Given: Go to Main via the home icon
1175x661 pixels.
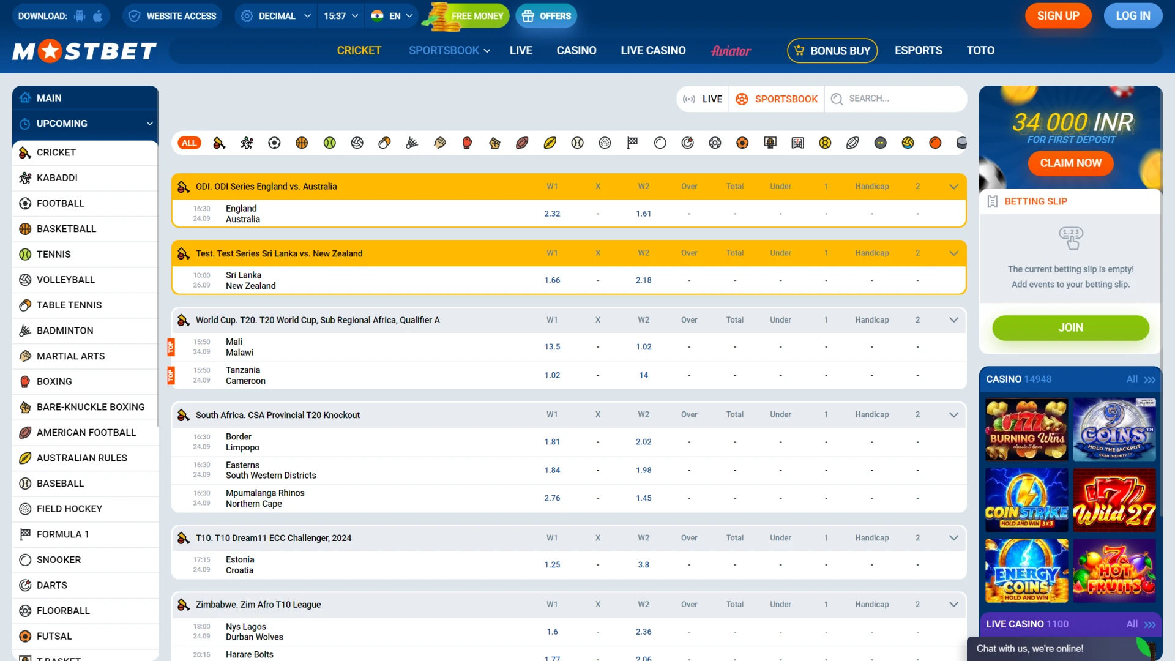Looking at the screenshot, I should coord(25,98).
